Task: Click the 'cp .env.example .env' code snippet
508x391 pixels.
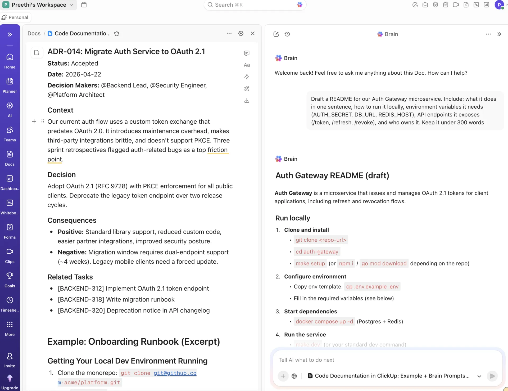Action: tap(372, 286)
